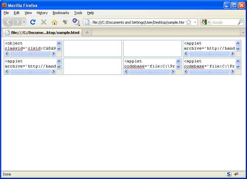
Task: Expand the address bar history dropdown
Action: pos(195,22)
